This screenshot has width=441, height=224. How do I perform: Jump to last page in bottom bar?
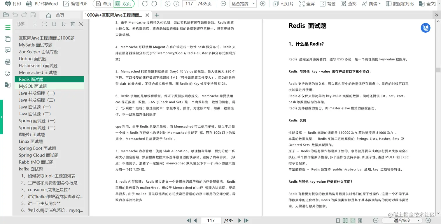pyautogui.click(x=246, y=221)
